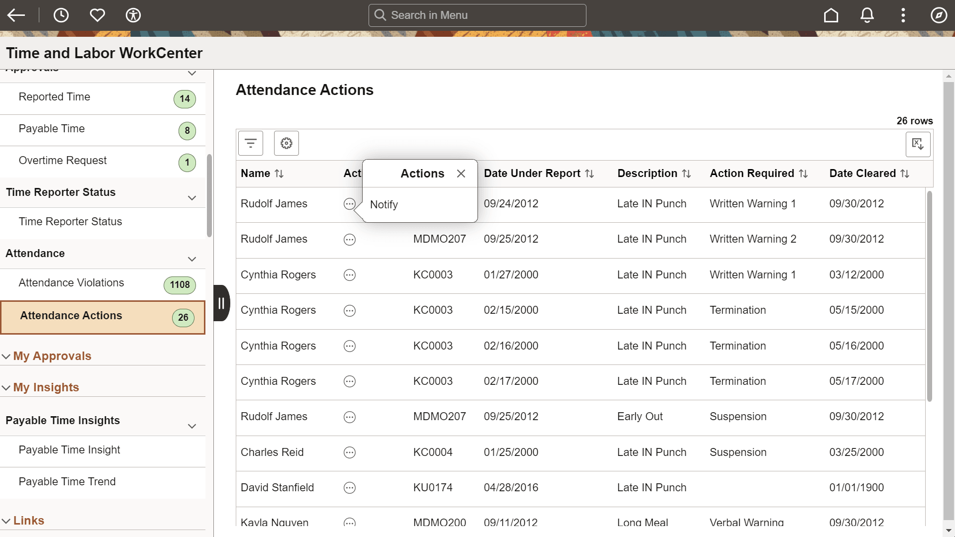Open Payable Time Trend link
955x537 pixels.
[x=67, y=481]
